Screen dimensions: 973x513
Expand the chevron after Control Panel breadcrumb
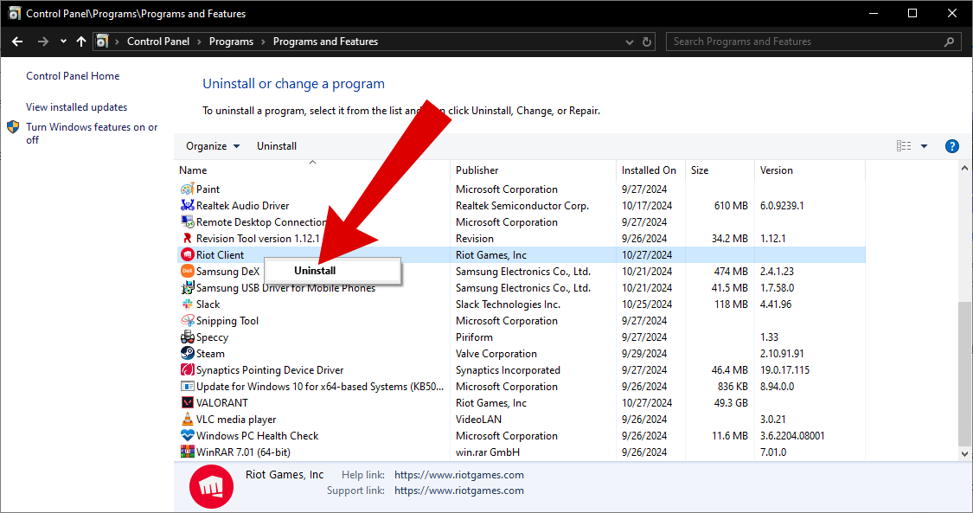(199, 42)
